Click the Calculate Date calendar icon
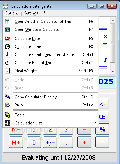This screenshot has height=164, width=120. (x=7, y=39)
